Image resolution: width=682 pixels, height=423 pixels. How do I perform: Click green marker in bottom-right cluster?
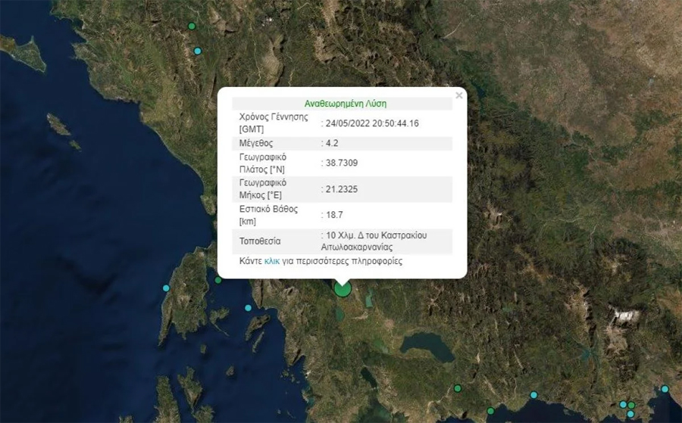click(x=630, y=406)
